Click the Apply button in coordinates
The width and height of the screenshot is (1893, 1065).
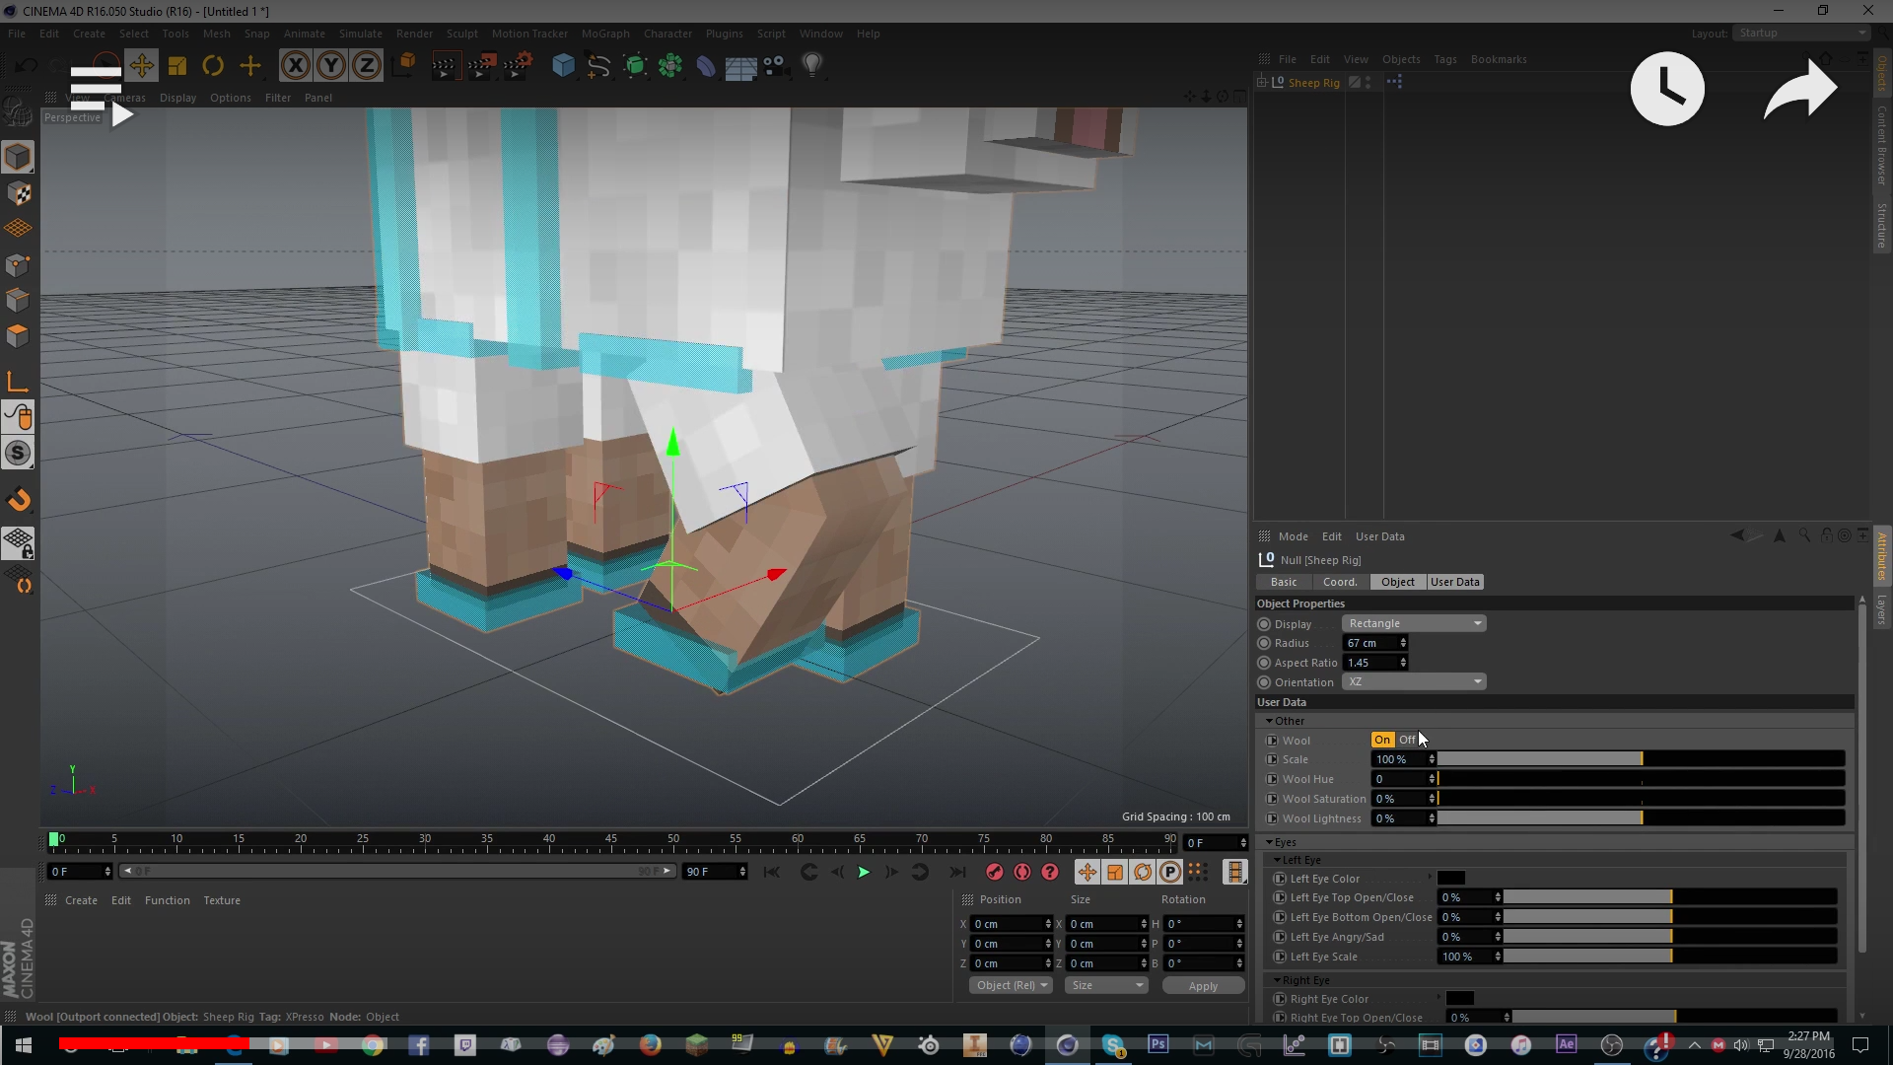pyautogui.click(x=1203, y=985)
